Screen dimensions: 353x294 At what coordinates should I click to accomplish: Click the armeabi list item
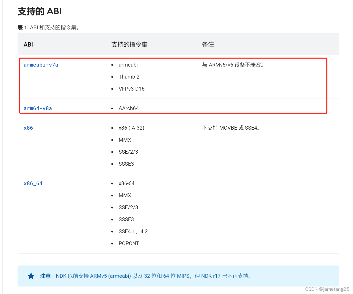(x=128, y=65)
